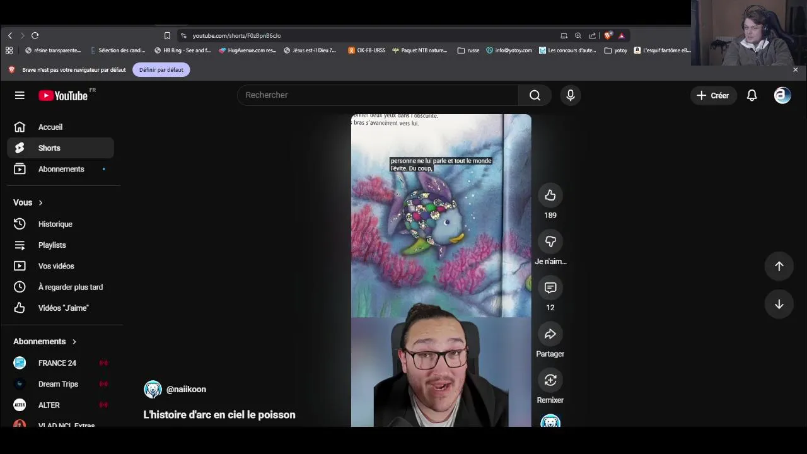807x454 pixels.
Task: Click the Créer button
Action: 713,95
